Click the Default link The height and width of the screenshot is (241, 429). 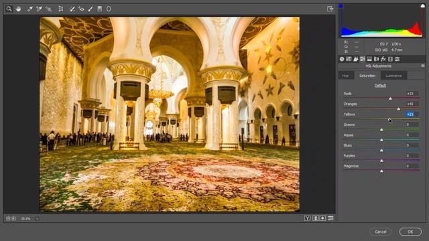pyautogui.click(x=380, y=86)
